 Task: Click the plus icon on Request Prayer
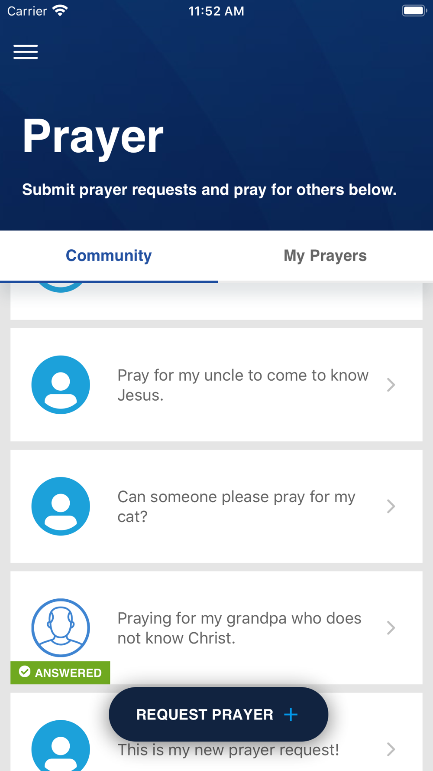coord(291,714)
